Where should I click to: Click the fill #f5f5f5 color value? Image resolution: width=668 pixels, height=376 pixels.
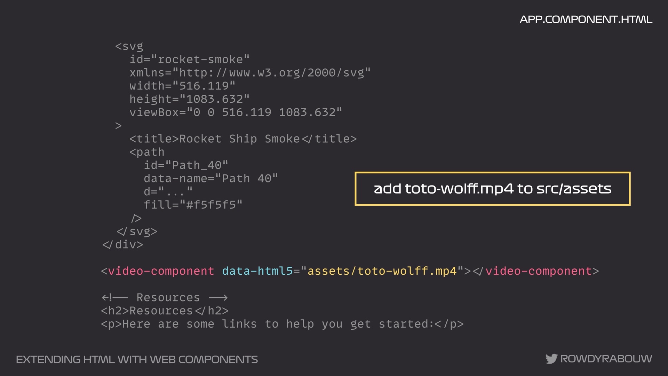(x=211, y=205)
